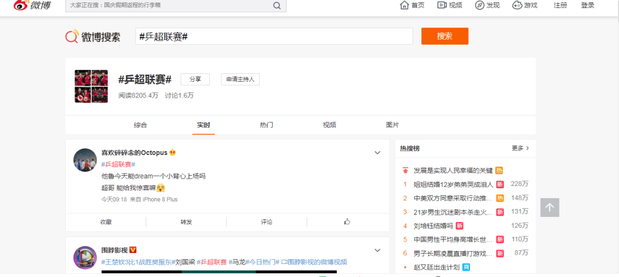Expand 更多 in the hot search panel
Screen dimensions: 619x277
click(520, 148)
